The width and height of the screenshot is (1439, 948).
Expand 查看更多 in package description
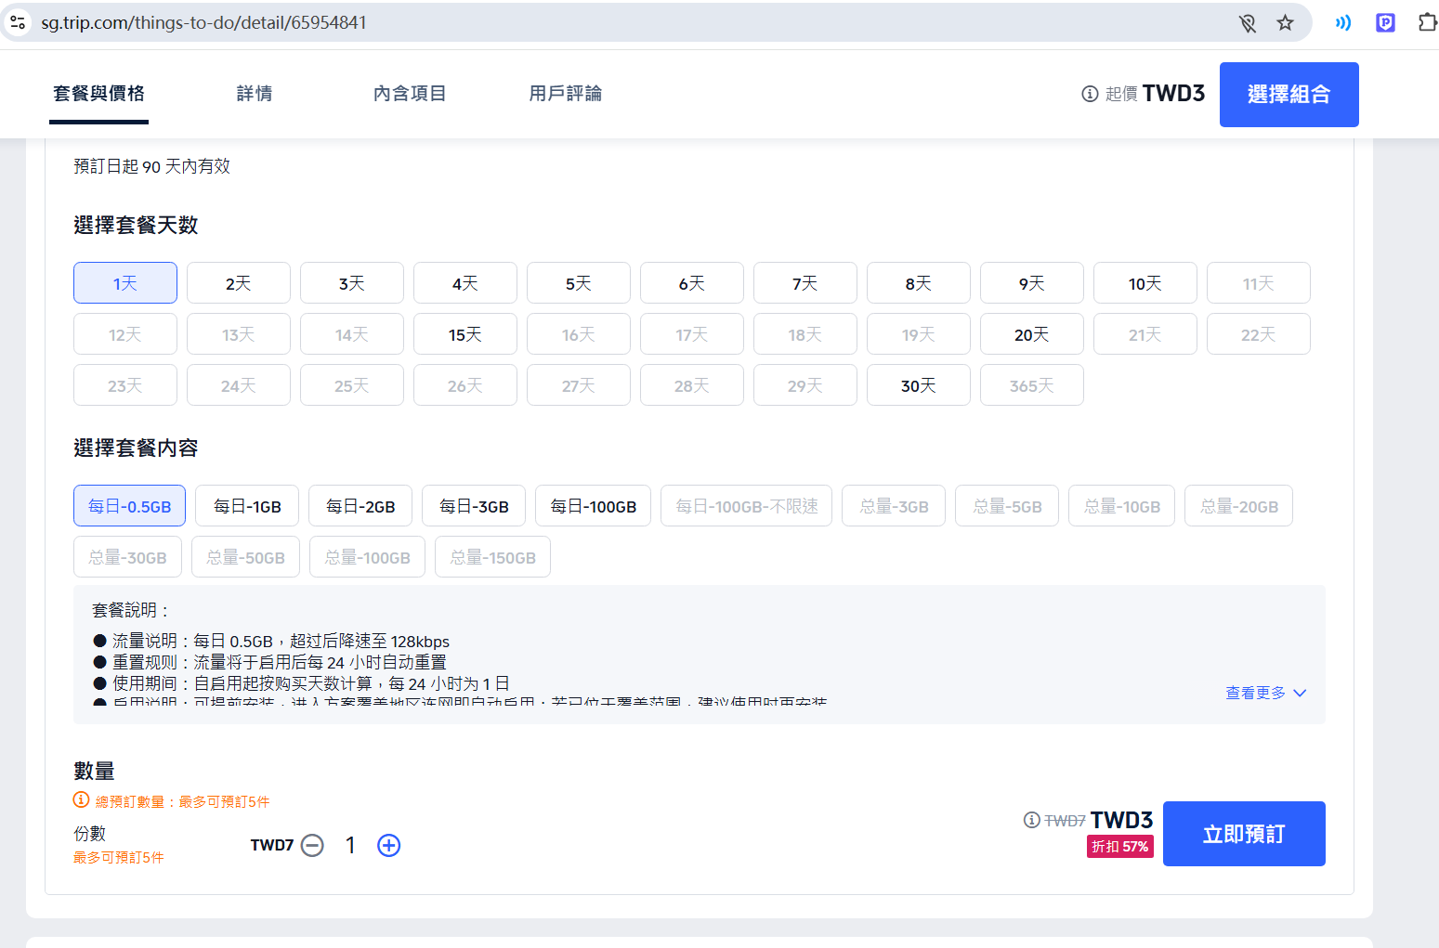[1265, 693]
